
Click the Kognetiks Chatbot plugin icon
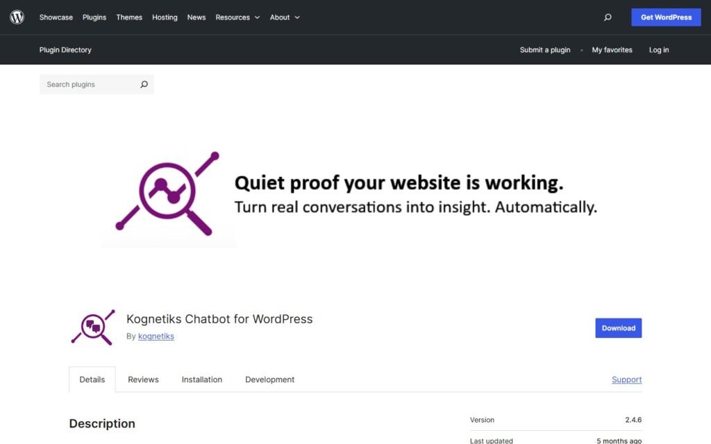tap(94, 327)
